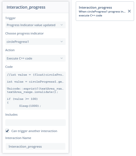Click chevron beside circleProgress1 selection
Image resolution: width=136 pixels, height=156 pixels.
click(x=62, y=42)
